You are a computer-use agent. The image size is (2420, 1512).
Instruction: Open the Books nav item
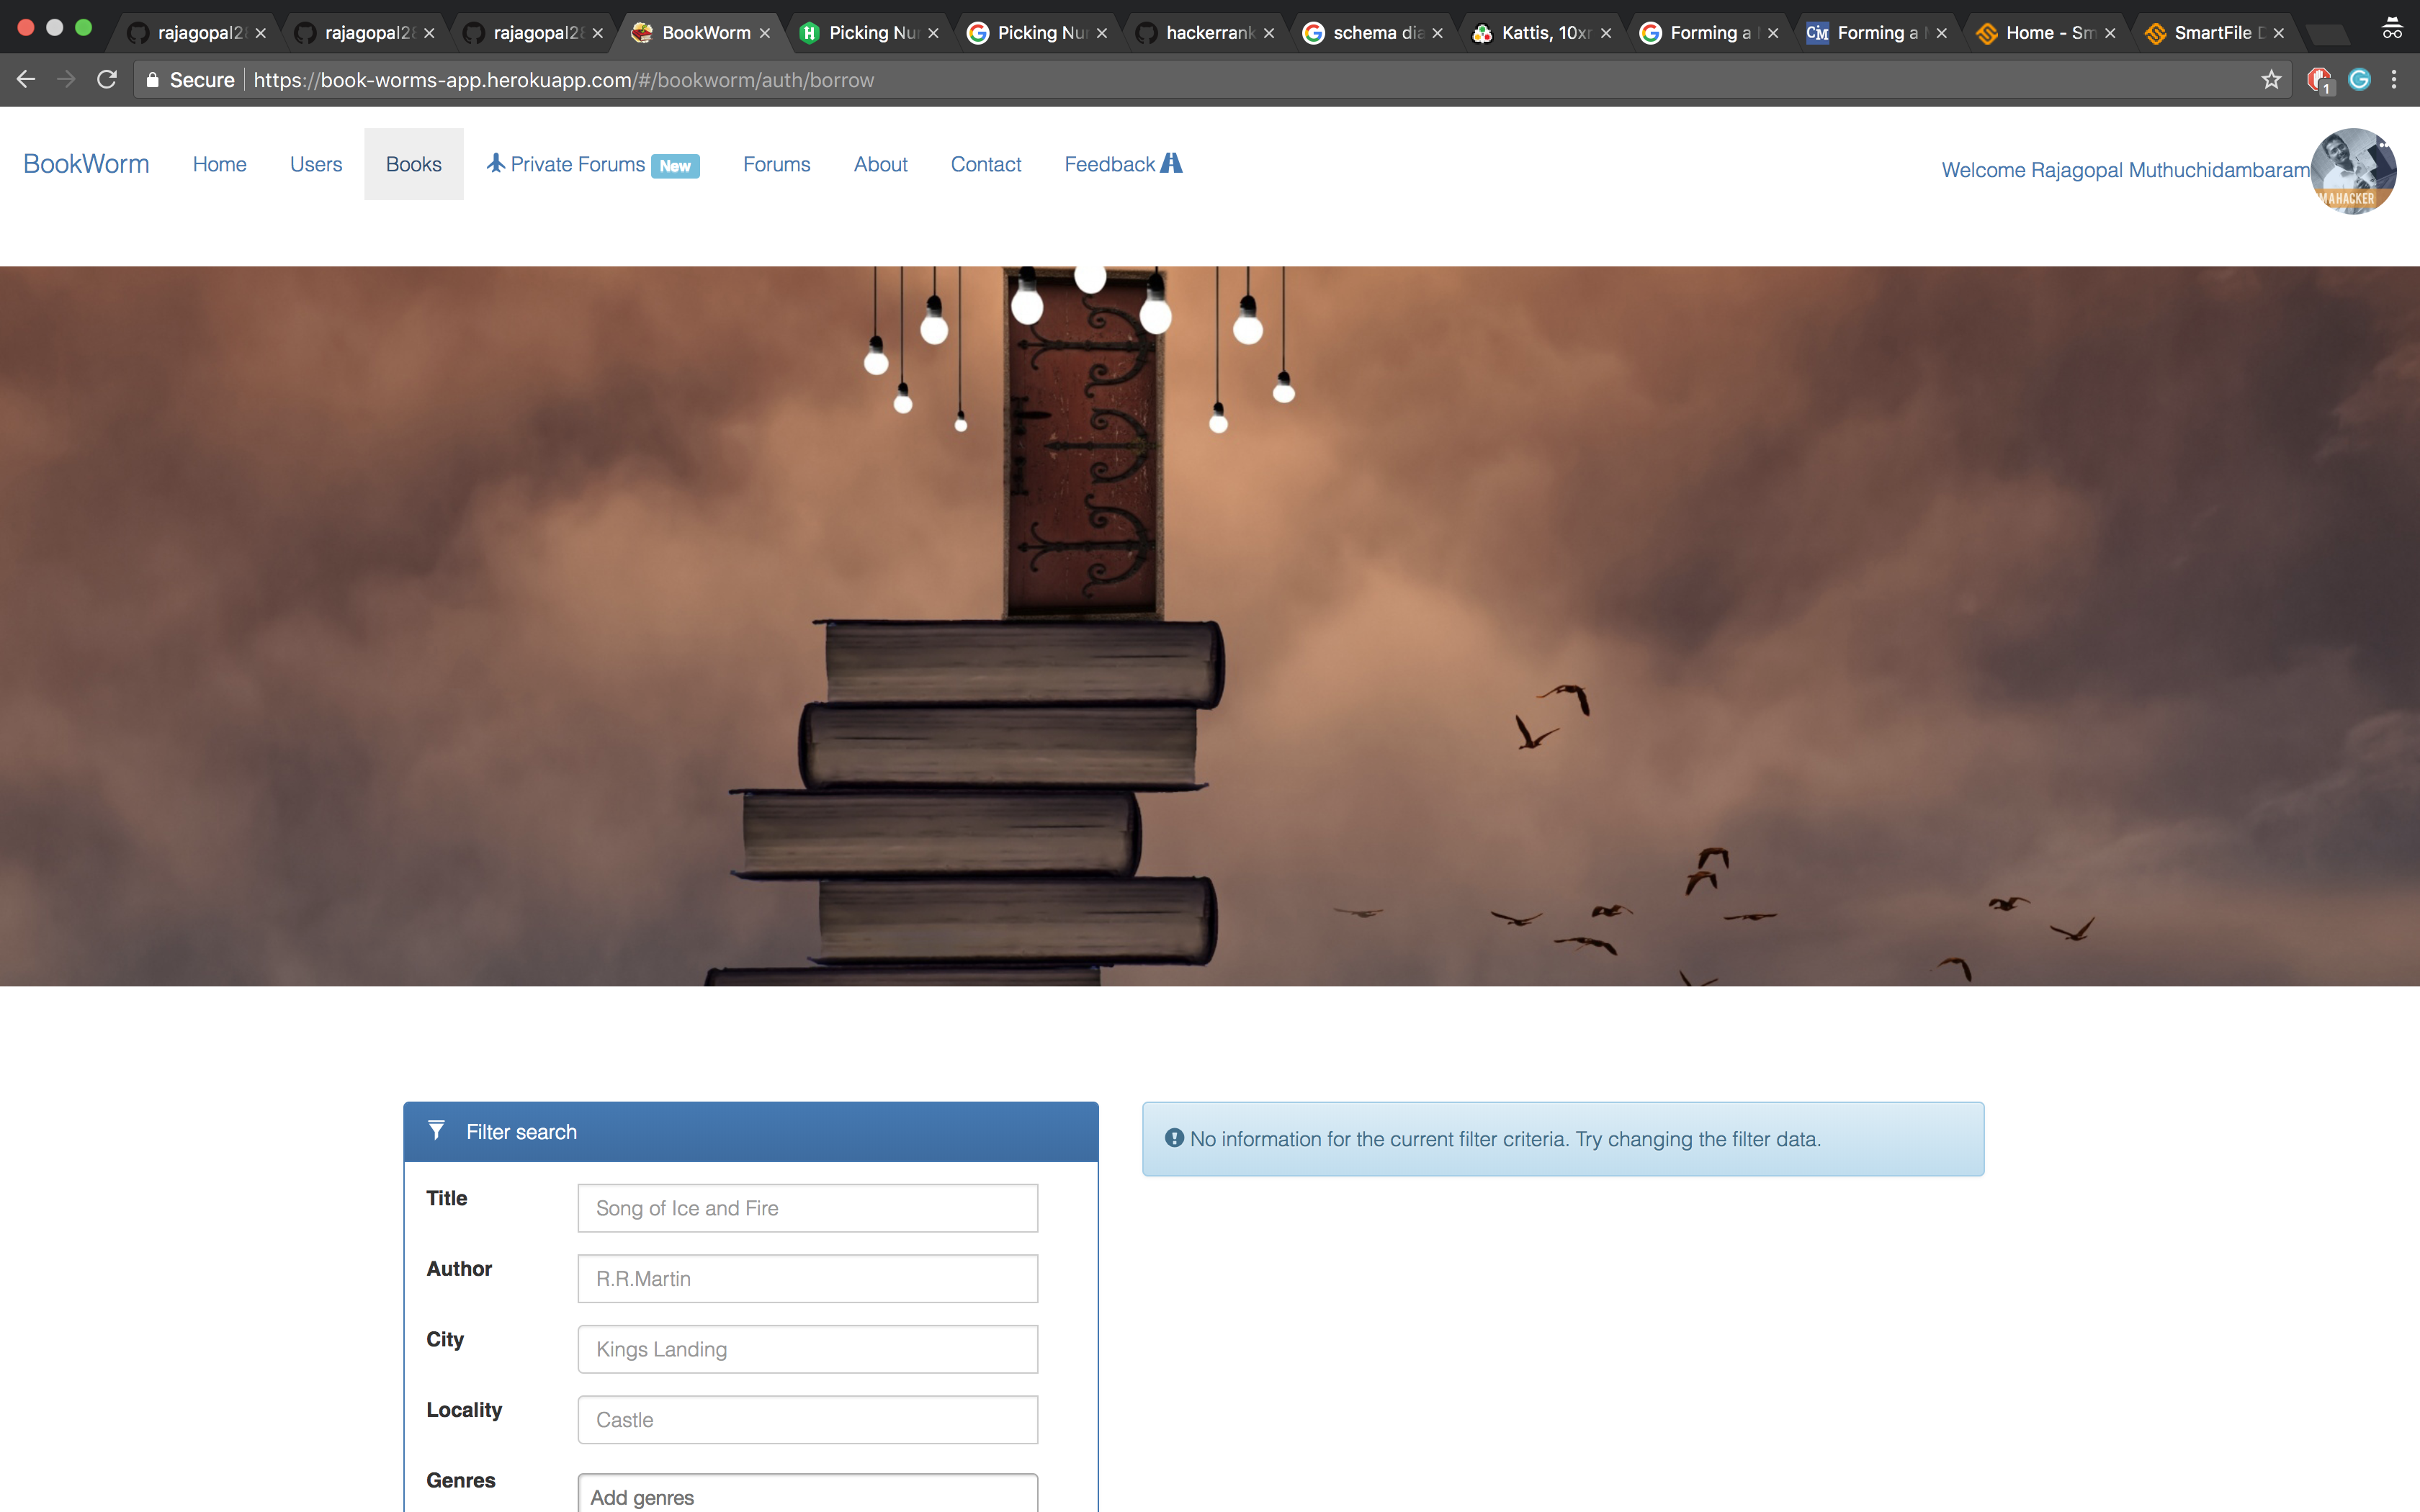tap(413, 164)
